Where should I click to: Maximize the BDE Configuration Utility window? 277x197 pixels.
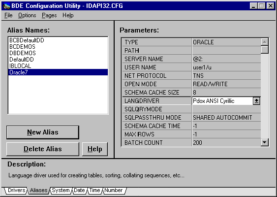click(261, 6)
